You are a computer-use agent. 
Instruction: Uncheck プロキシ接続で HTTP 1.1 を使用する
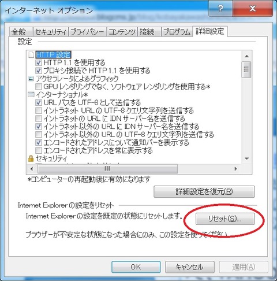point(39,71)
